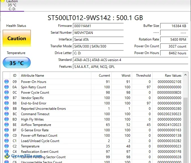Click the 35 °C temperature button
The image size is (191, 163).
coord(17,63)
